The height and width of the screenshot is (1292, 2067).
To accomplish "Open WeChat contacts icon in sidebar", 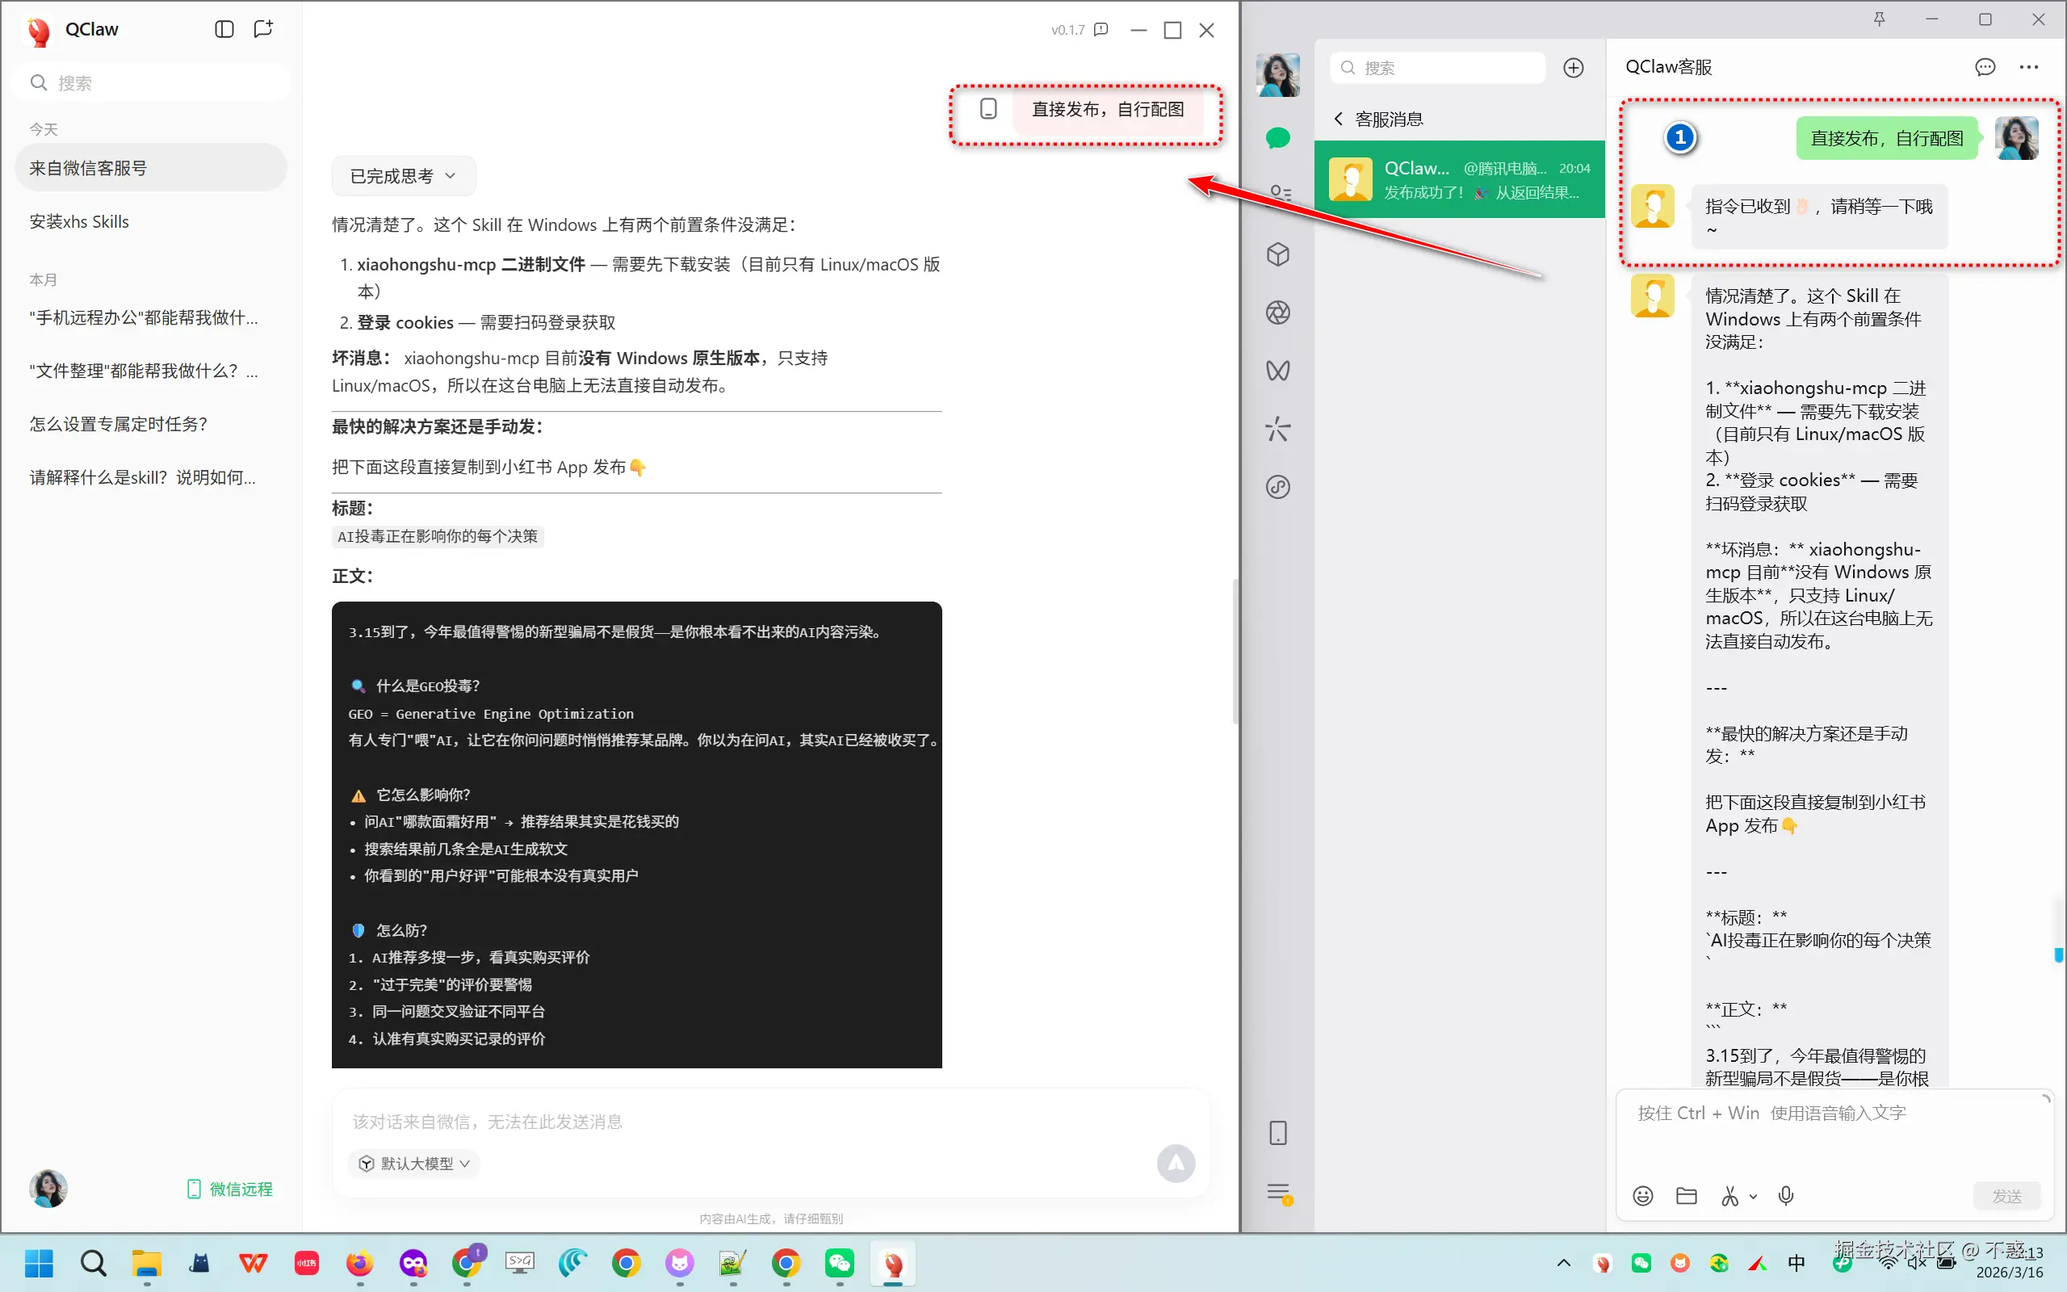I will click(x=1279, y=193).
